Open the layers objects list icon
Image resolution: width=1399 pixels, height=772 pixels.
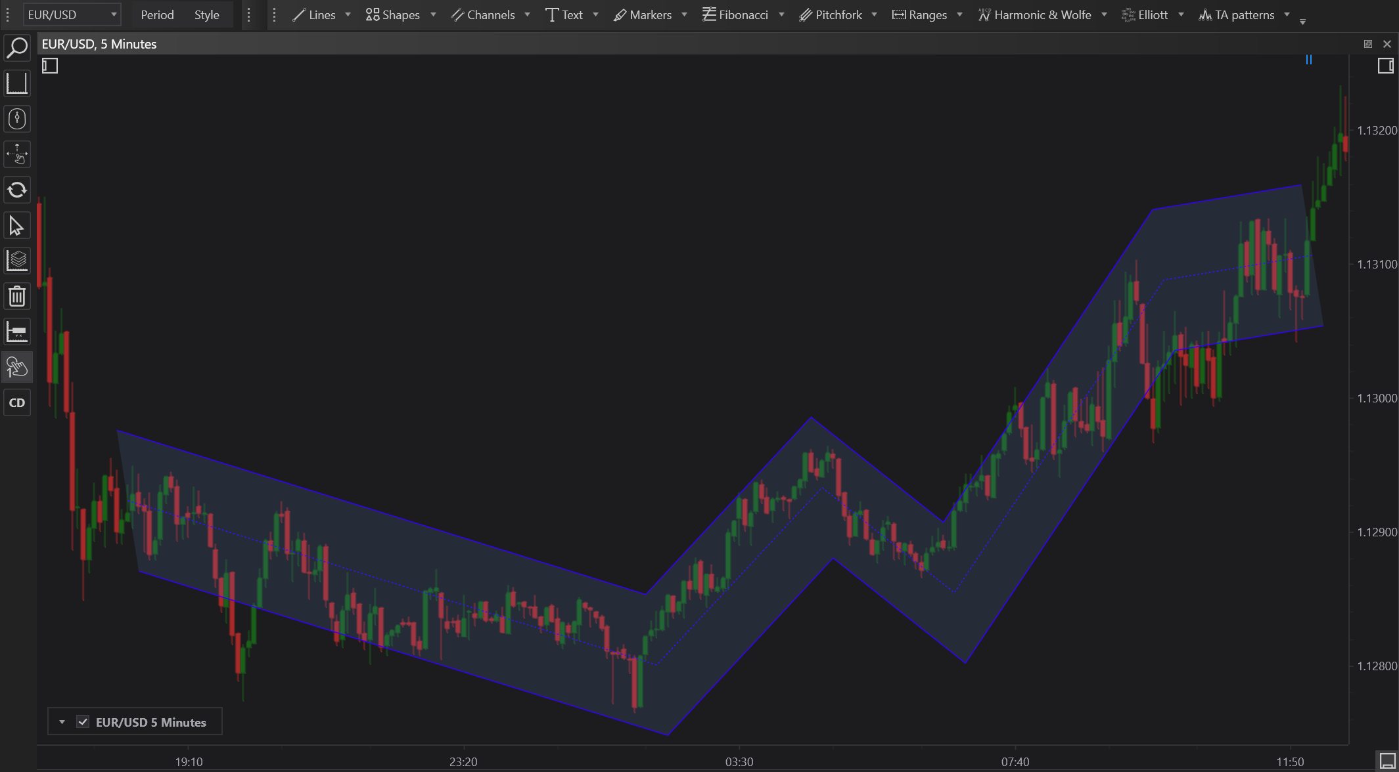point(17,261)
